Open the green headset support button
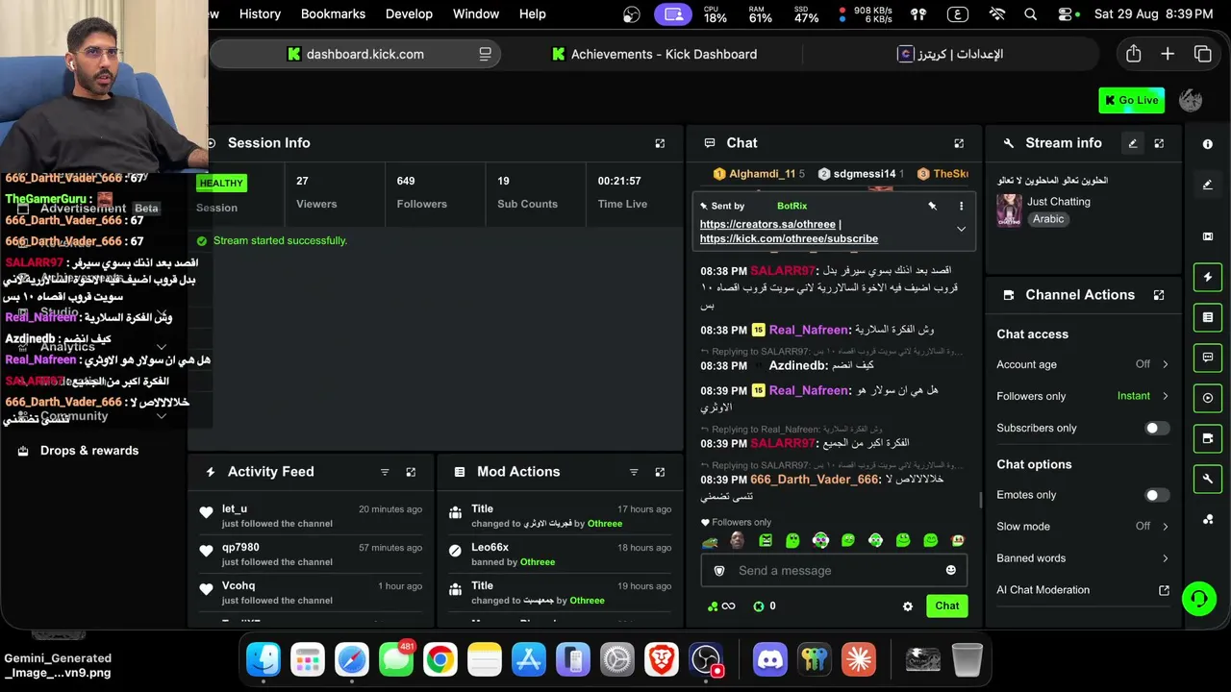Viewport: 1231px width, 692px height. [x=1199, y=599]
